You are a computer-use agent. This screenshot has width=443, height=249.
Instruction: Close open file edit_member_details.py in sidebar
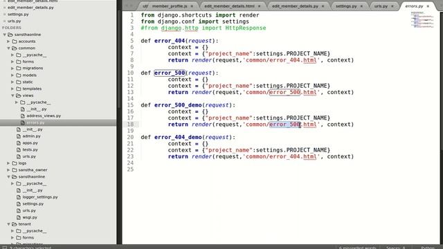4,8
